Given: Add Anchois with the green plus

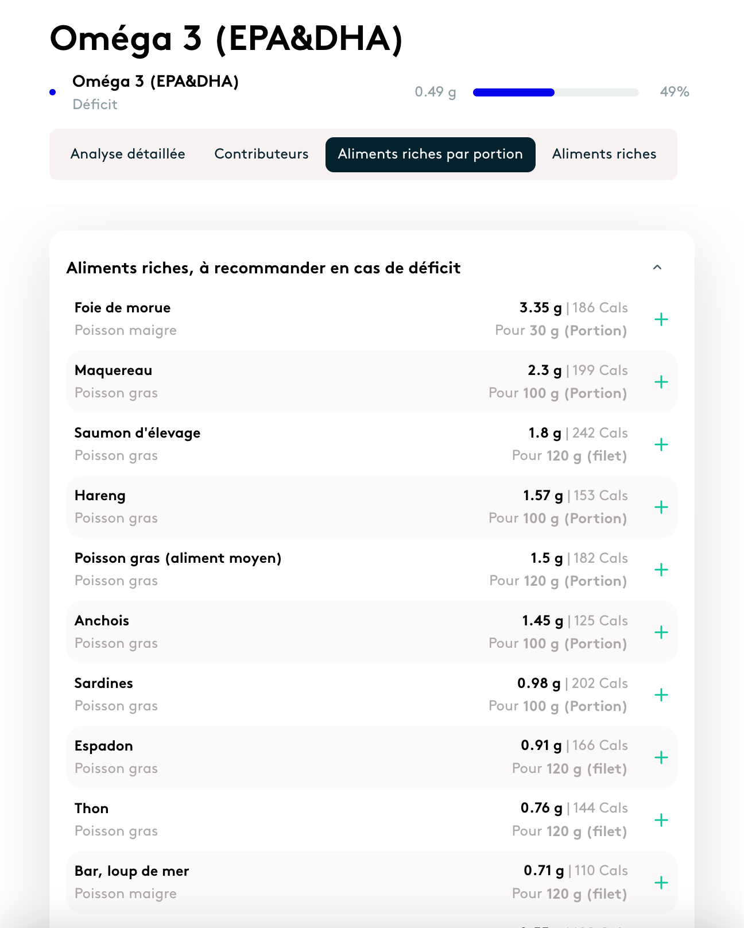Looking at the screenshot, I should click(661, 632).
